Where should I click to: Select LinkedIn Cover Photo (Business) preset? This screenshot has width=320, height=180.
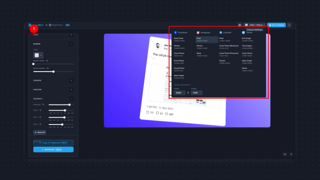coord(229,47)
